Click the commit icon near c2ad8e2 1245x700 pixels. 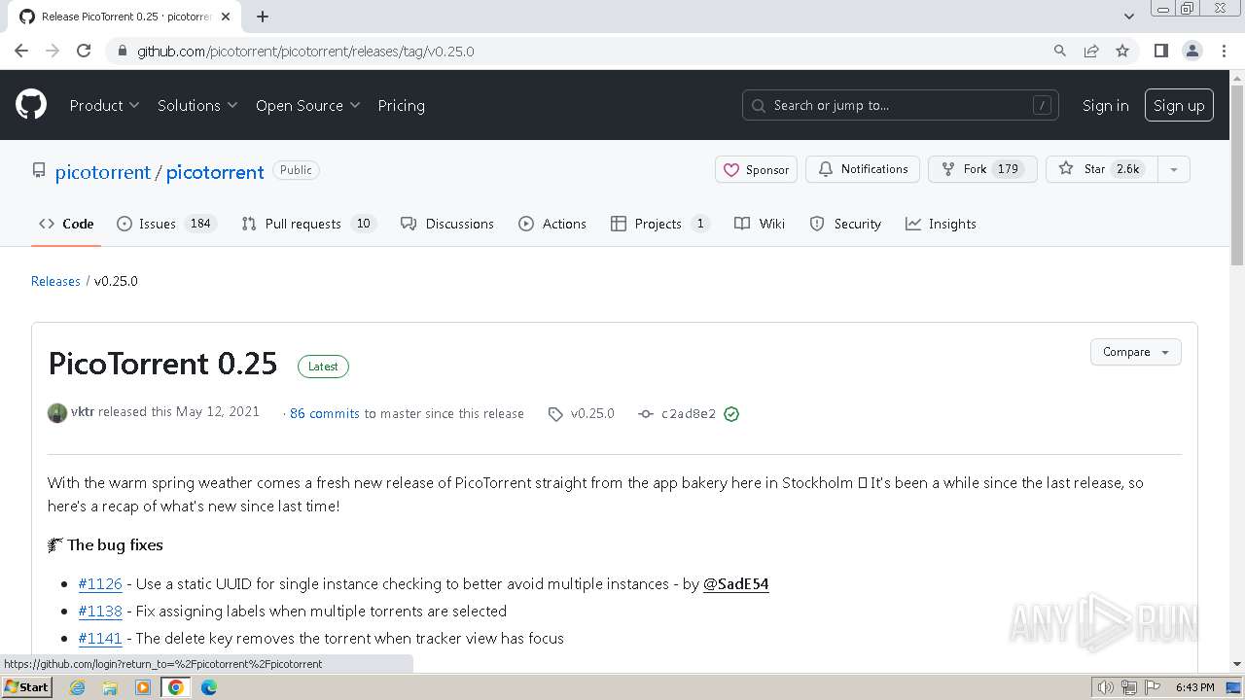[646, 414]
